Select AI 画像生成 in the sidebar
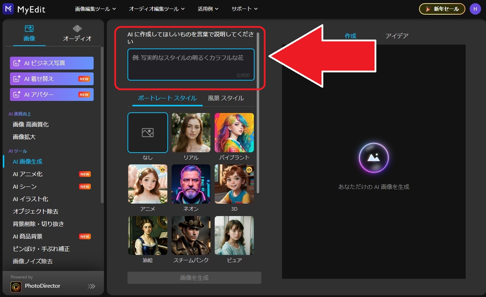This screenshot has width=486, height=297. 27,162
